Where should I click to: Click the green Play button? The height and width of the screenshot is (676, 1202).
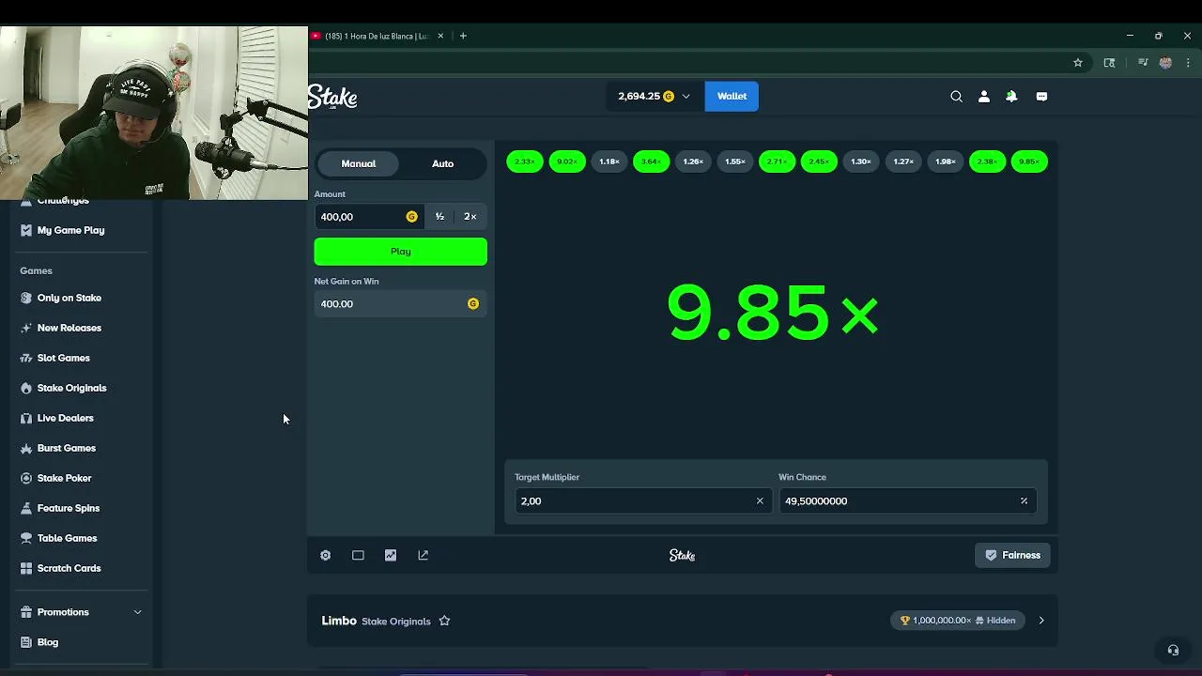point(401,252)
